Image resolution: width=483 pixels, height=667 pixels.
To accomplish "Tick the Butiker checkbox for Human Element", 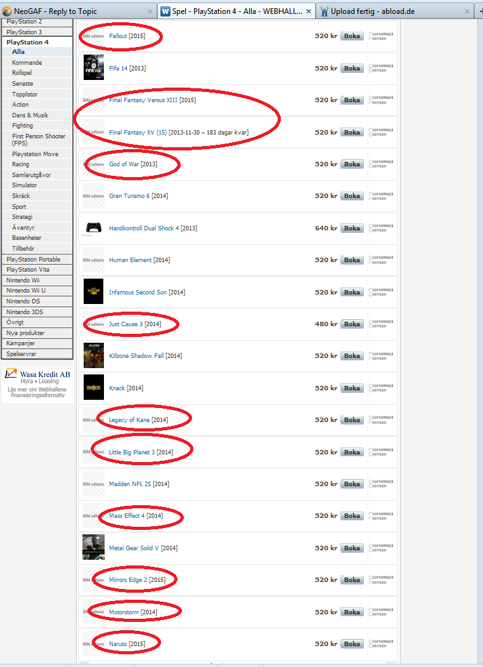I will coord(371,263).
